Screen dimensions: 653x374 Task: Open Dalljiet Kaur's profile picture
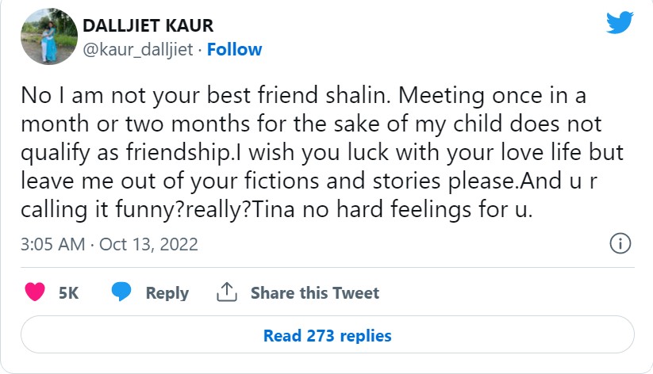click(x=42, y=37)
